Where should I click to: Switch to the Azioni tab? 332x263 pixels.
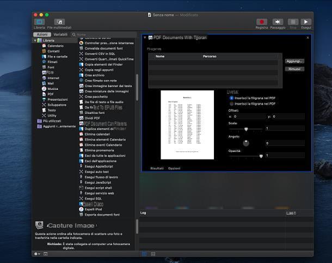(x=42, y=34)
